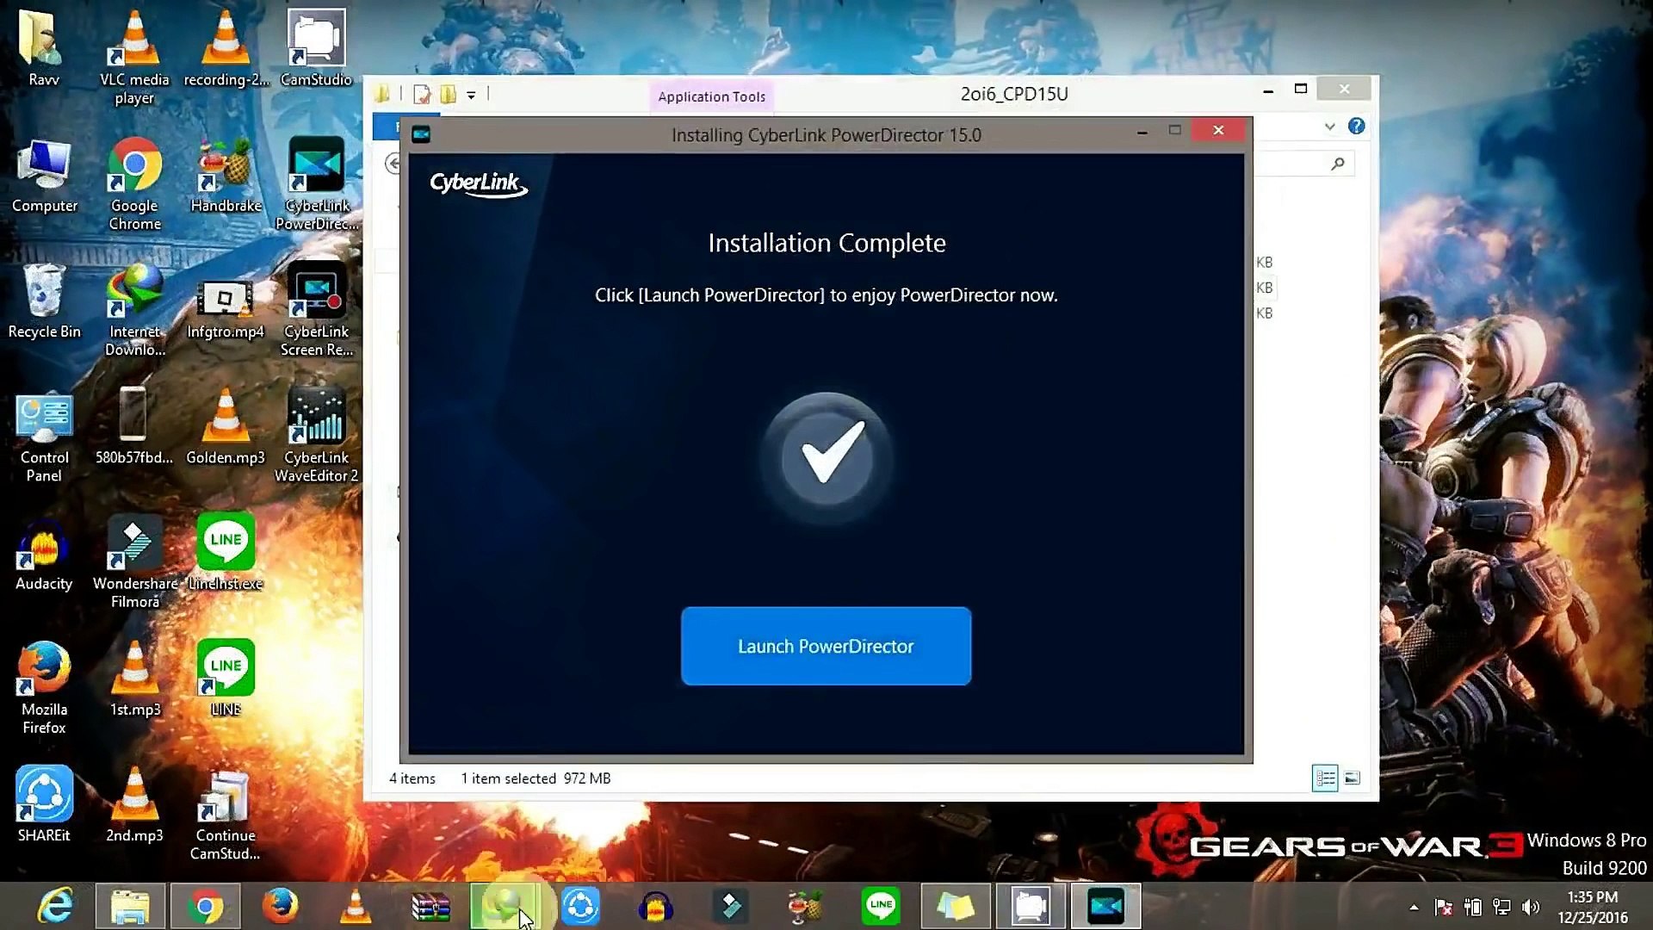Select 2nd.mp3 desktop file
Viewport: 1653px width, 930px height.
click(134, 805)
